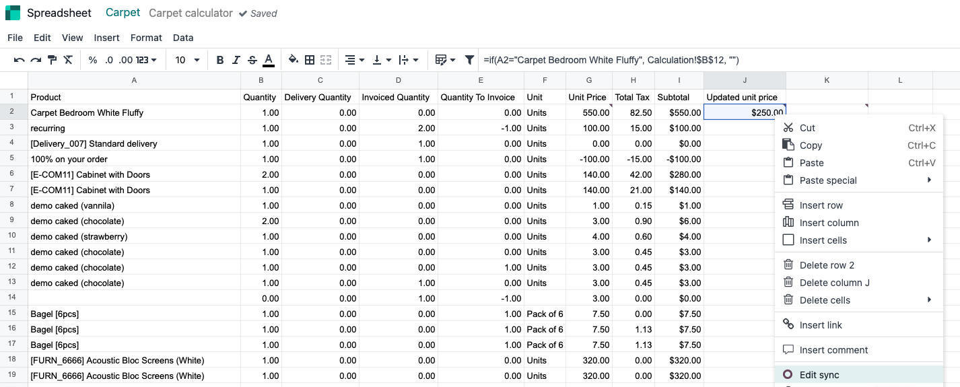Click Insert comment option
Screen dimensions: 960x387
tap(833, 350)
